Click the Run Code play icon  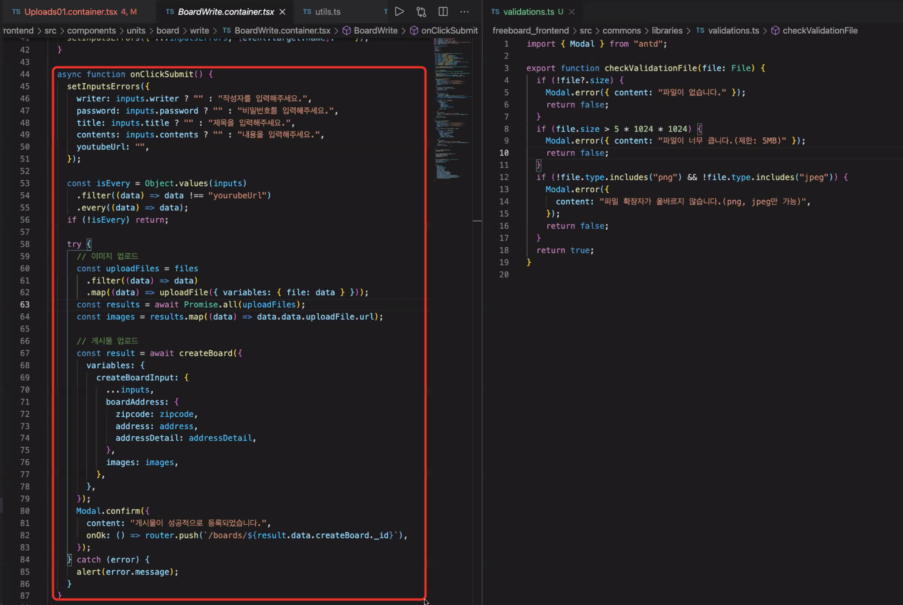[399, 12]
